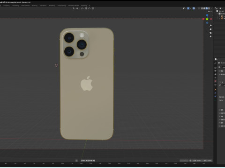
Task: Switch to Sculpting workspace tab
Action: [7, 6]
